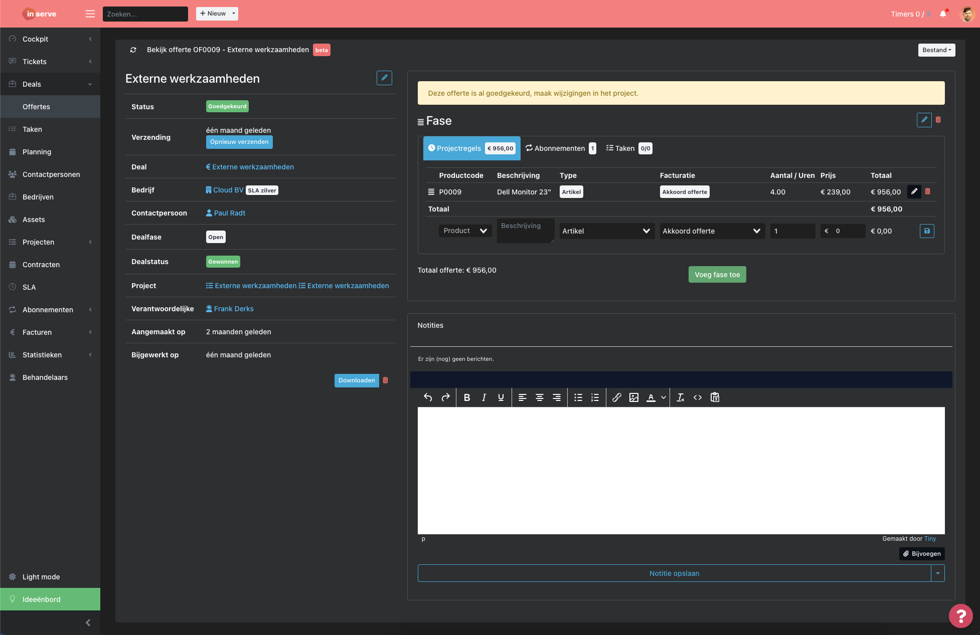This screenshot has width=980, height=635.
Task: Click inside the Zoeken search field
Action: (x=145, y=14)
